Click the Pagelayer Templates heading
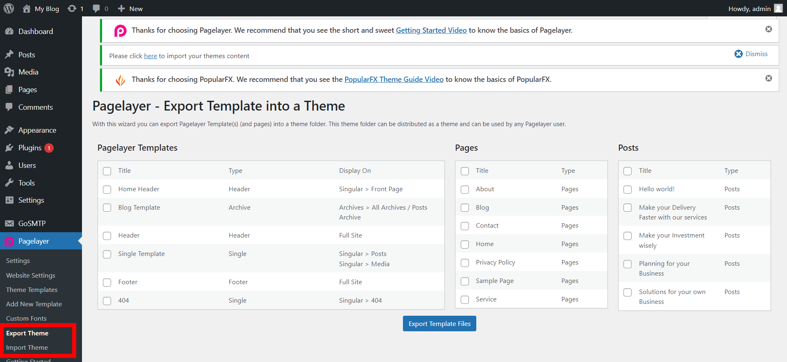 point(137,148)
